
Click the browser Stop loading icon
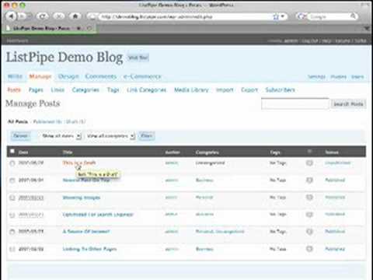(x=59, y=16)
